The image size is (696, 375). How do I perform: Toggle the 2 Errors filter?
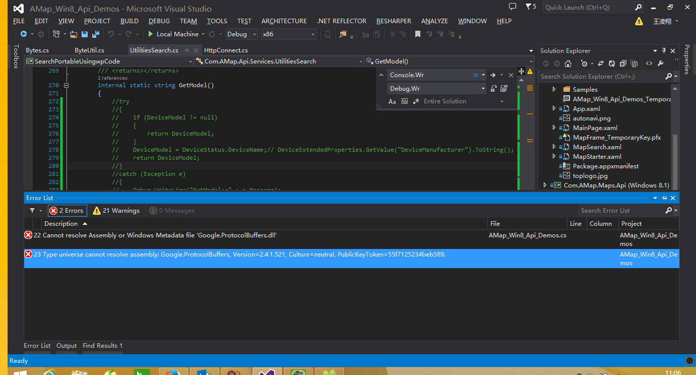pos(68,211)
